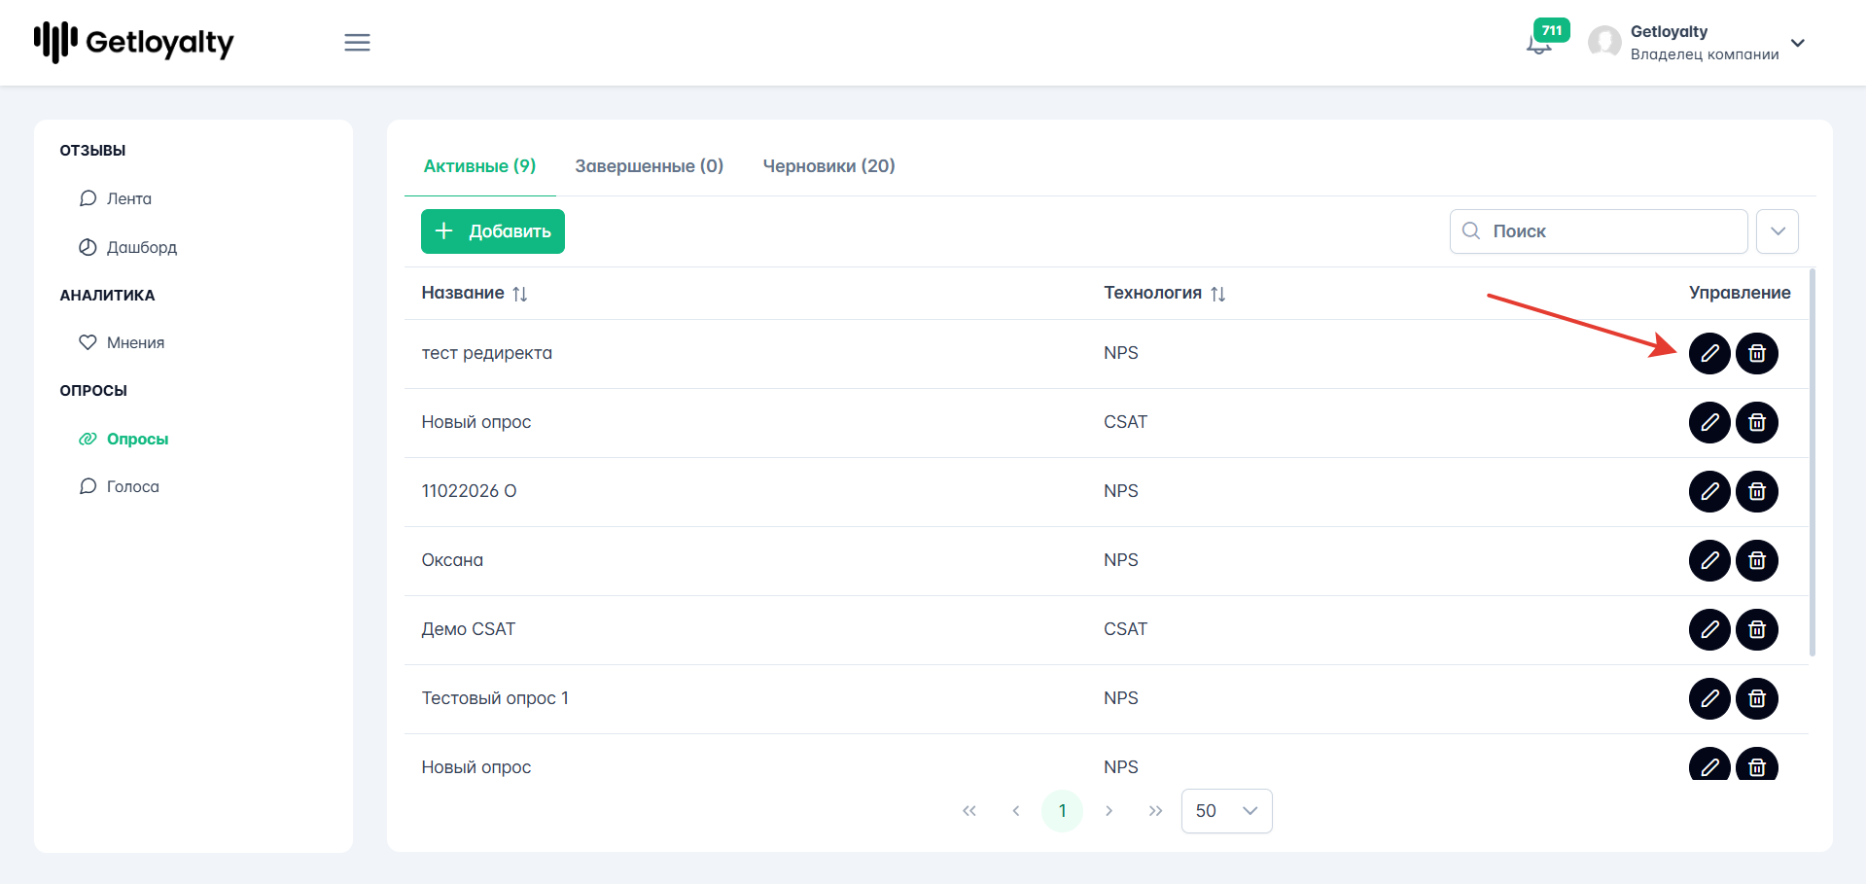Delete the "Оксана" survey

click(1757, 560)
